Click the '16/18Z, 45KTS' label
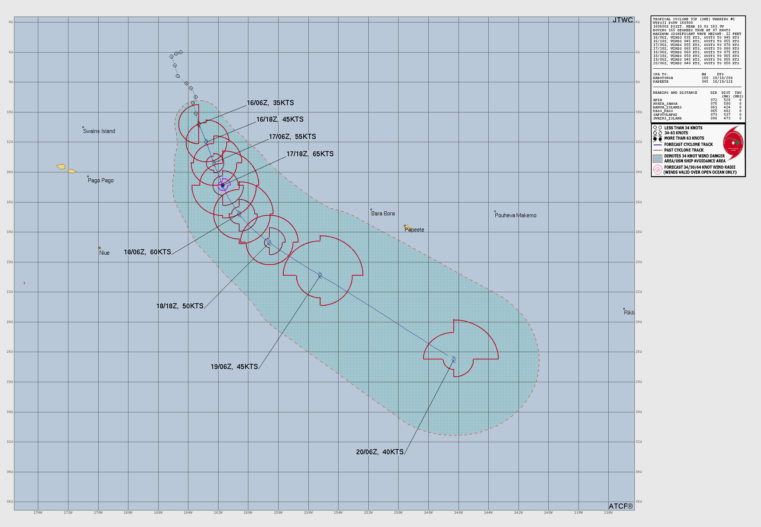Screen dimensions: 761x527 click(280, 119)
